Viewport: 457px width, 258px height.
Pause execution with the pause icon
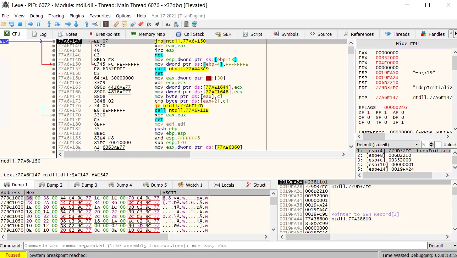point(39,24)
